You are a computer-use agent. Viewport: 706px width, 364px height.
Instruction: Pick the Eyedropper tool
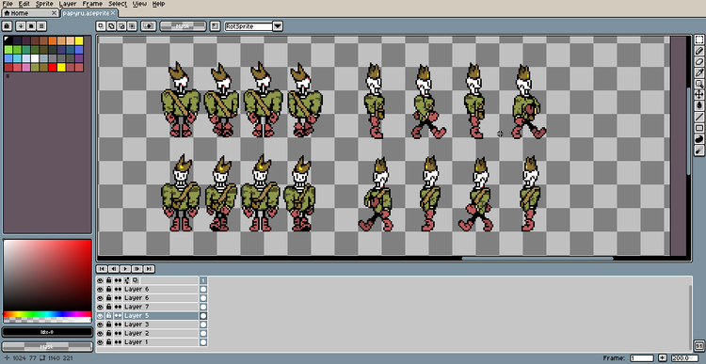[x=699, y=72]
